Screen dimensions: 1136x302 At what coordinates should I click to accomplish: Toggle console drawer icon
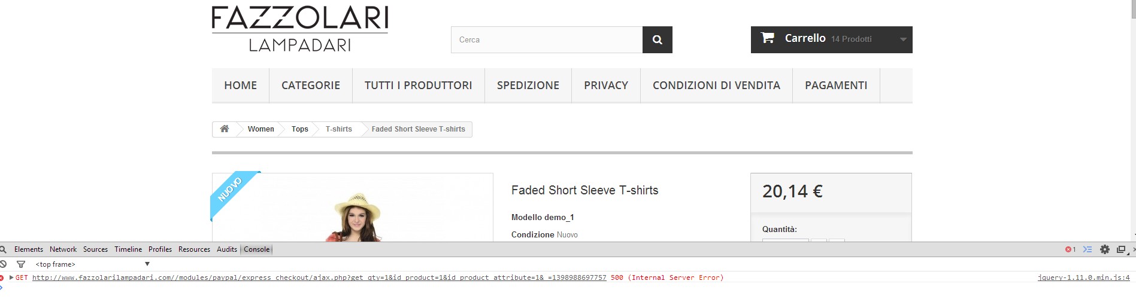1087,249
